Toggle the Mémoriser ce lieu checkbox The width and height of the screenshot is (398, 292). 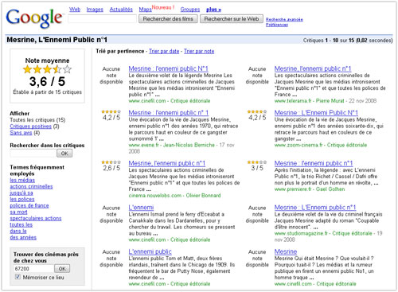coord(18,277)
